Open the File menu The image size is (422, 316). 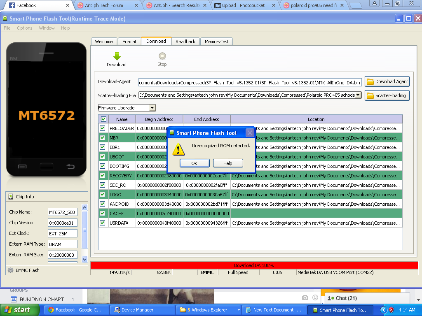(x=7, y=28)
